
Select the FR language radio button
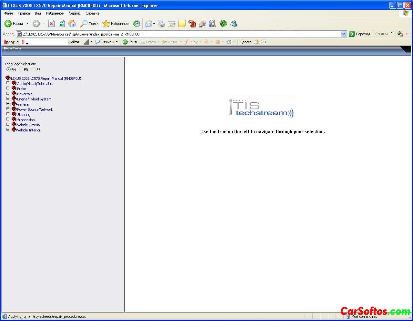[21, 69]
